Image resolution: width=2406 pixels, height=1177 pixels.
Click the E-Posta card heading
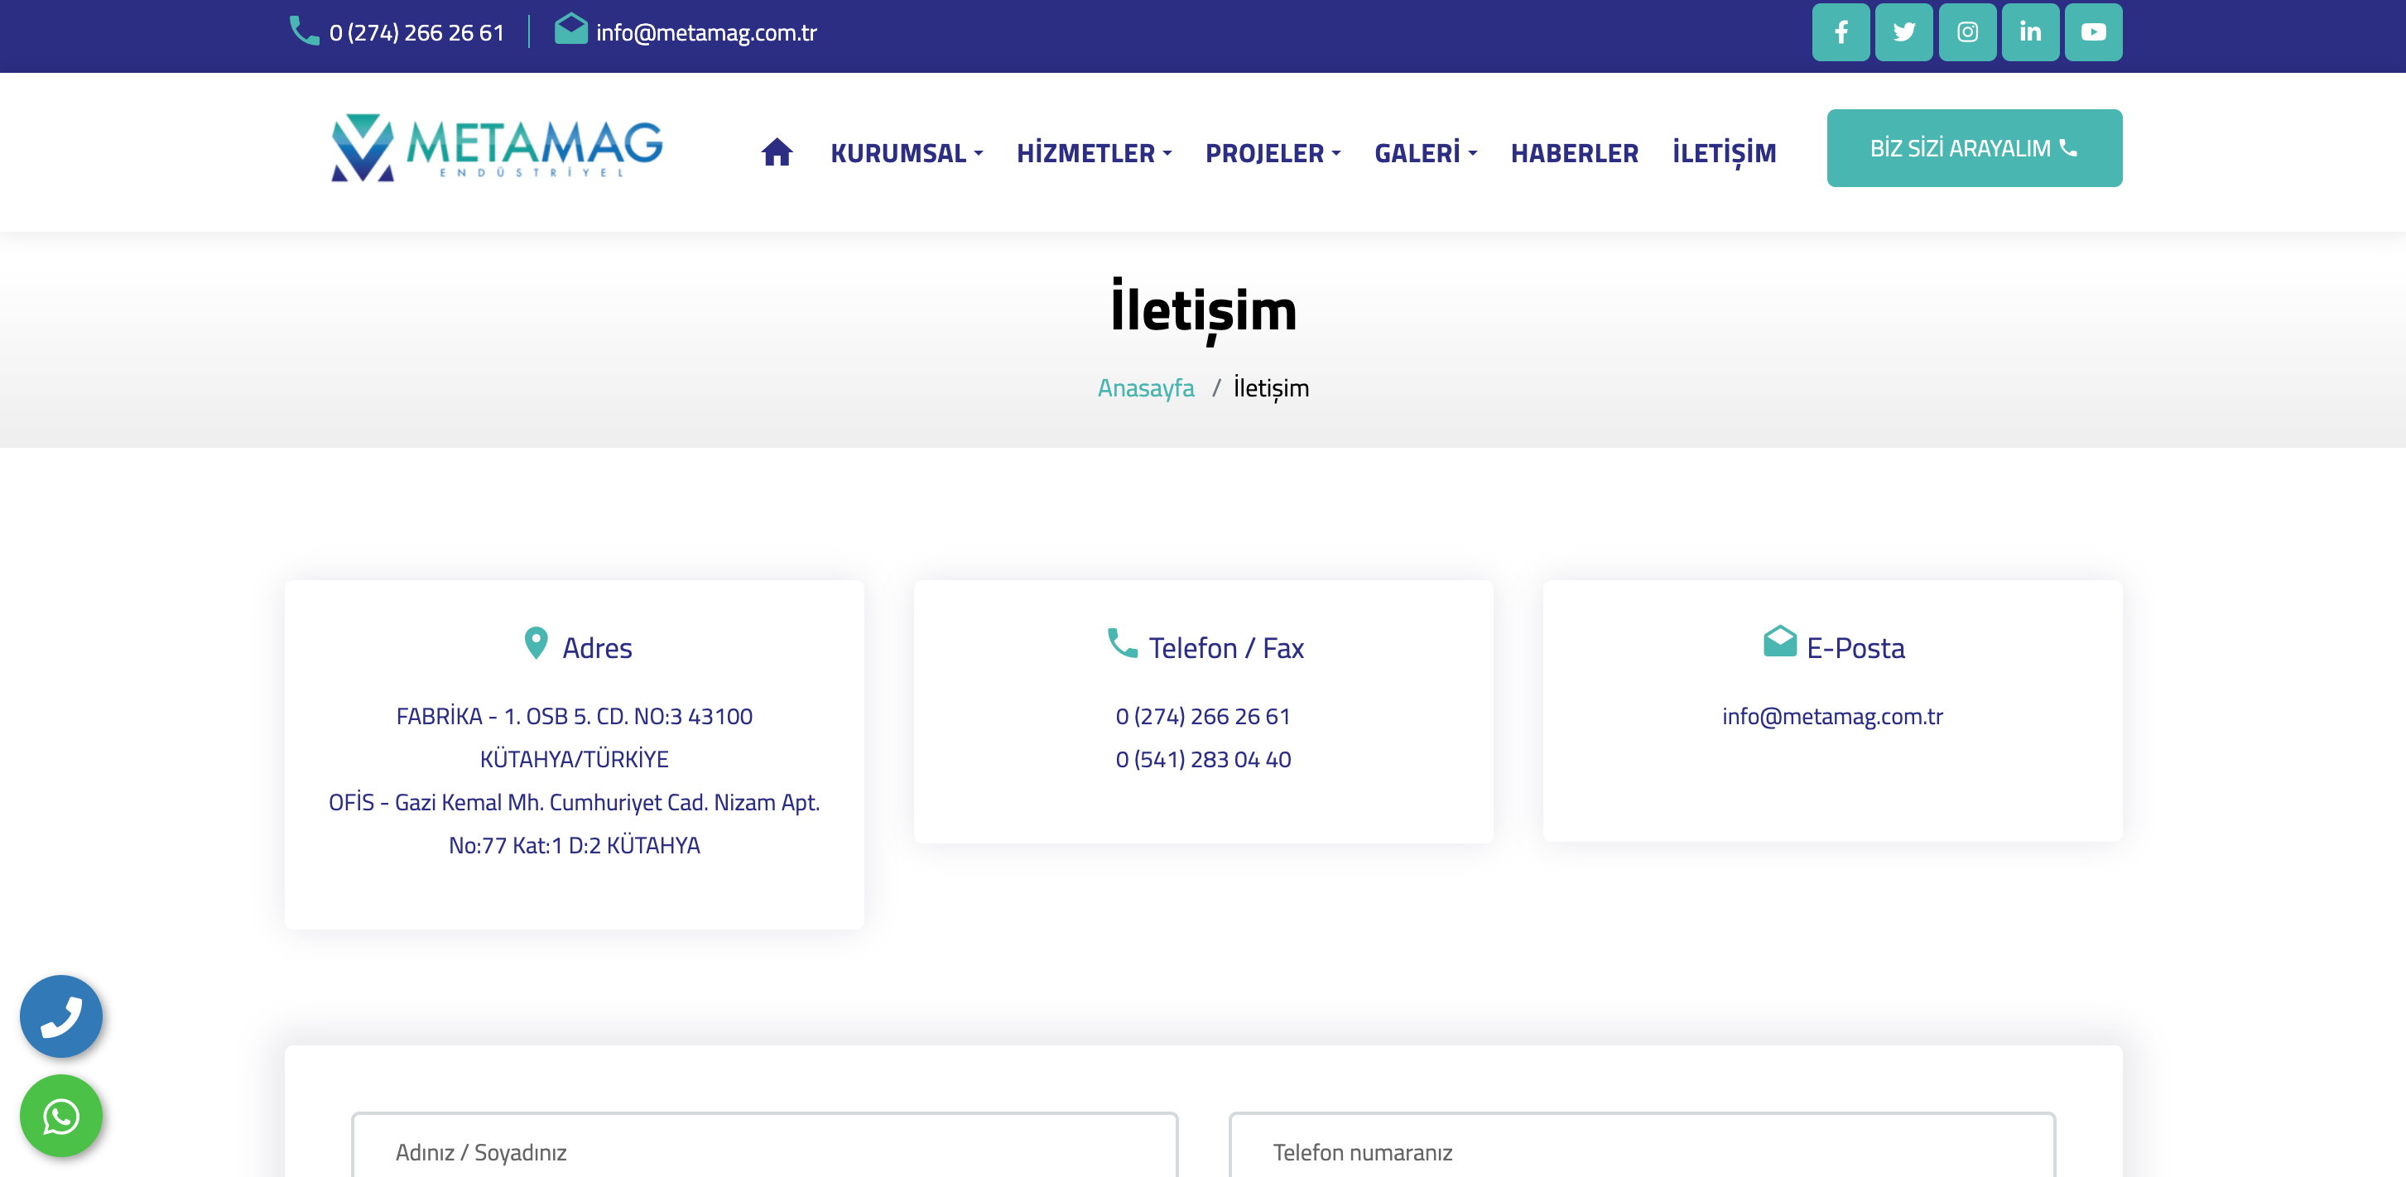pos(1855,646)
